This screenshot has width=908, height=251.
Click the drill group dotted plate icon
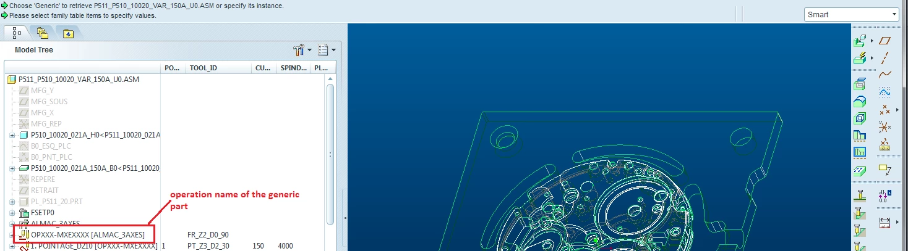pos(860,170)
